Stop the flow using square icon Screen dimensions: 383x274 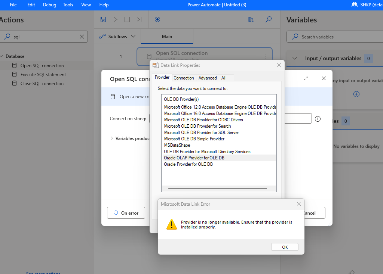[x=127, y=19]
